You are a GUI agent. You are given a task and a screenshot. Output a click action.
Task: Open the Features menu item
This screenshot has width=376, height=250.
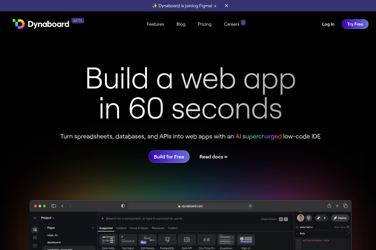155,24
